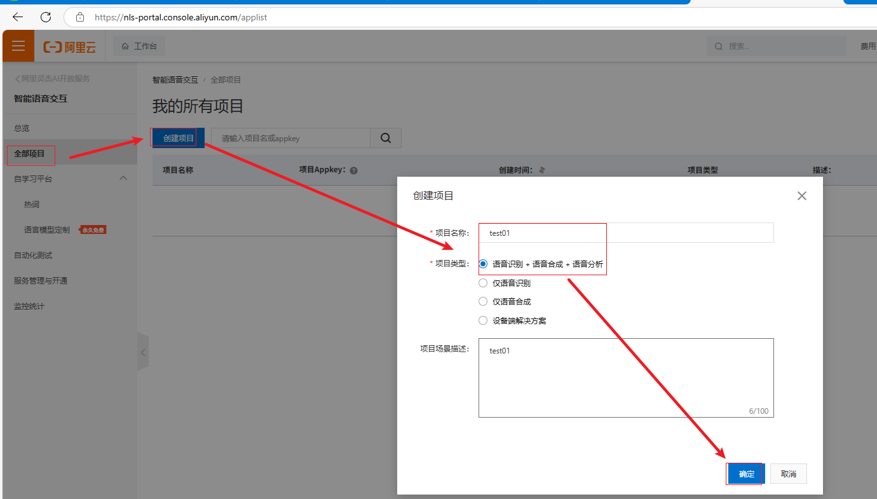Click the Aliyun logo
This screenshot has height=499, width=877.
[x=69, y=46]
